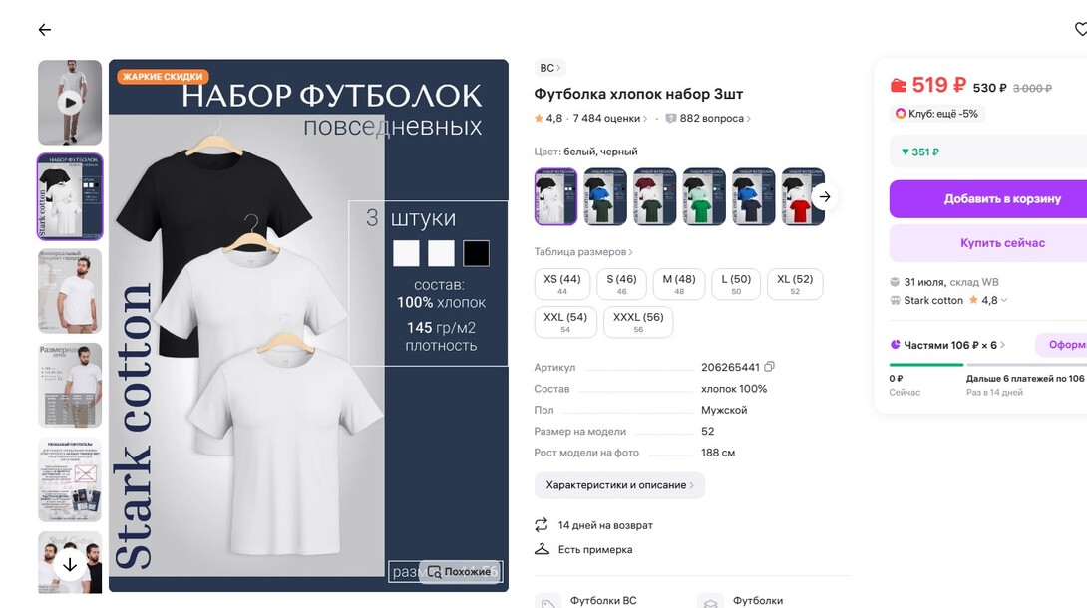
Task: Copy the article number 206265441
Action: pyautogui.click(x=769, y=367)
